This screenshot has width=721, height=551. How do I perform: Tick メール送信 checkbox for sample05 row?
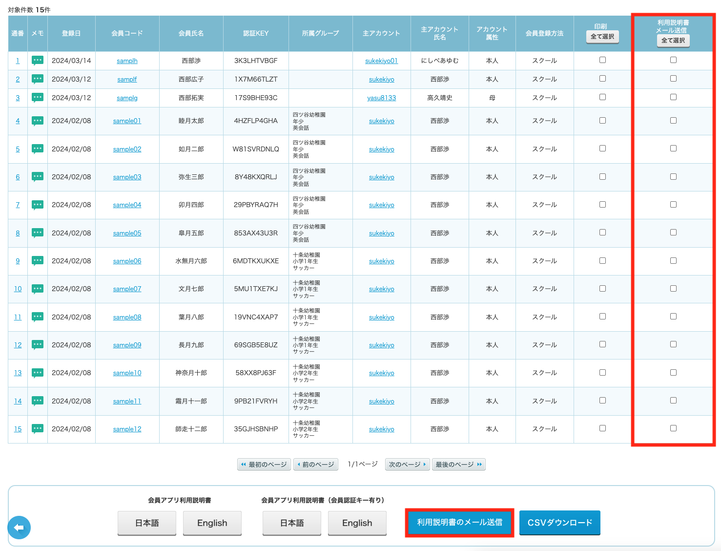tap(673, 233)
